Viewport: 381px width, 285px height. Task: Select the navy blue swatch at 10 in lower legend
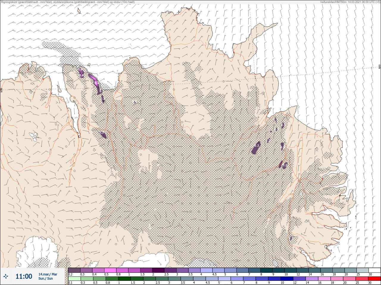pos(287,279)
